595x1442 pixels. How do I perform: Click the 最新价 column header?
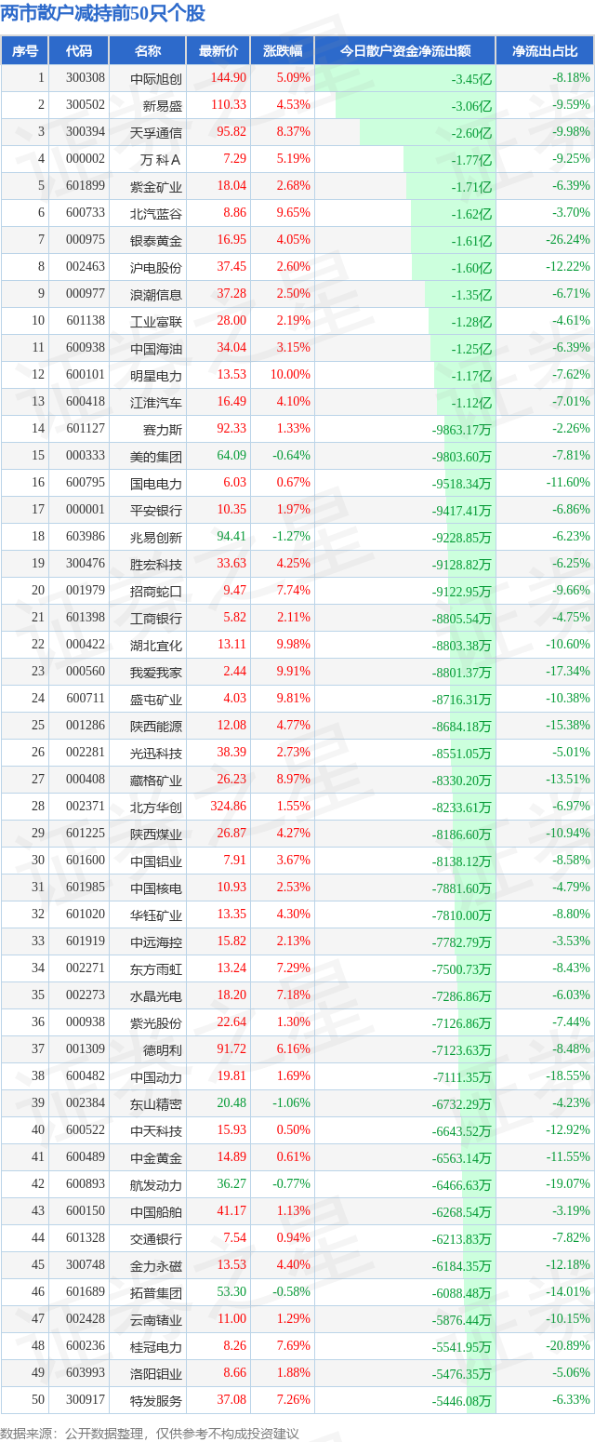[x=218, y=51]
